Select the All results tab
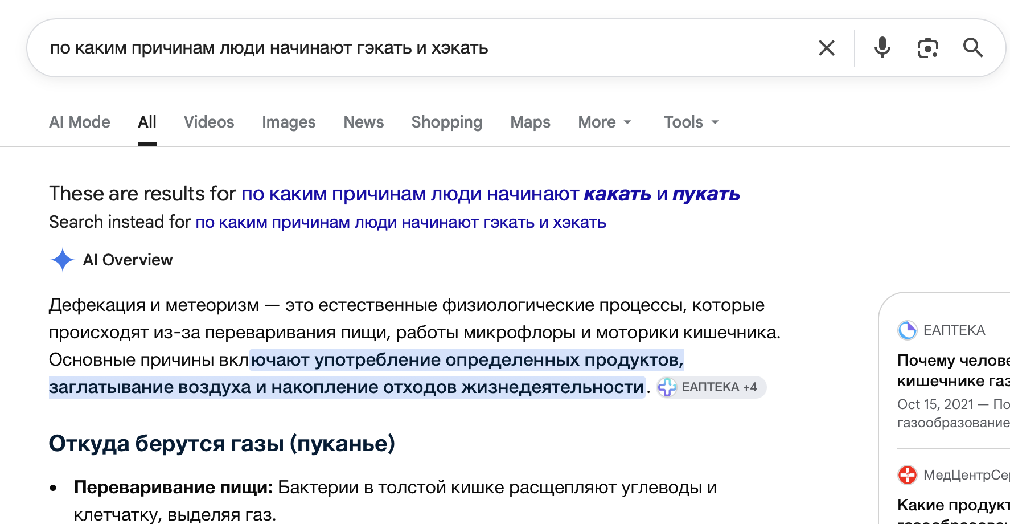 point(147,122)
